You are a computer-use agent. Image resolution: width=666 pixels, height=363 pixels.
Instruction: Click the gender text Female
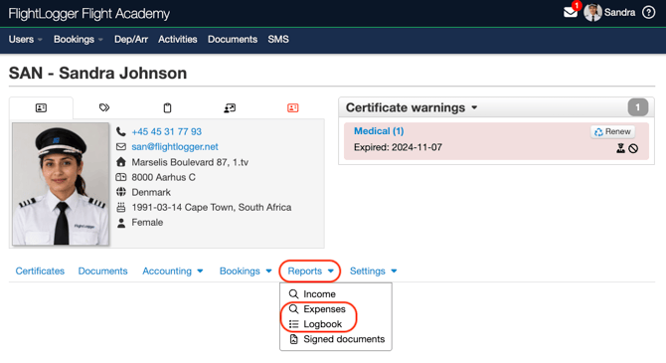click(147, 223)
